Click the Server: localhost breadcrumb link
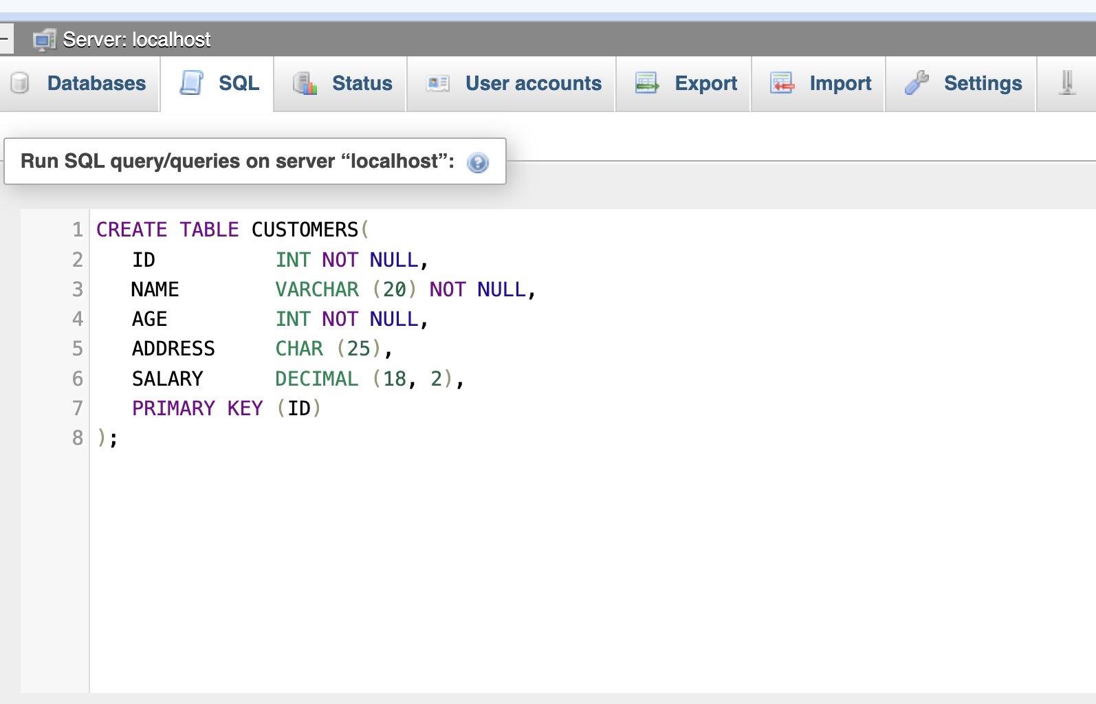Viewport: 1096px width, 704px height. click(x=136, y=40)
